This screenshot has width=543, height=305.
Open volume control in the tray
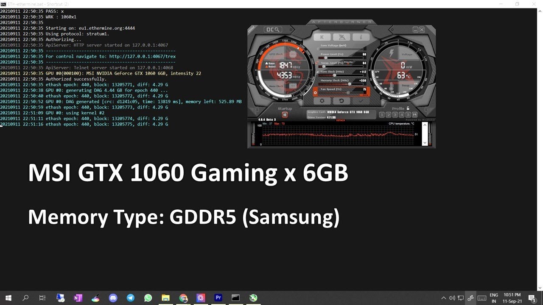coord(452,298)
